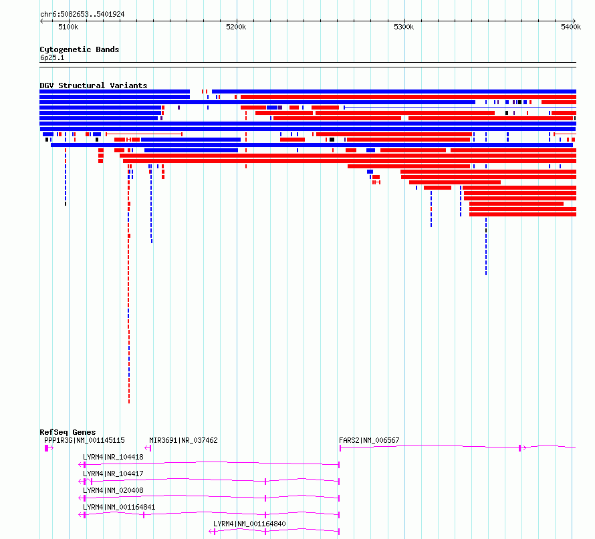Click the Cytogenetic Bands track title

[x=80, y=49]
